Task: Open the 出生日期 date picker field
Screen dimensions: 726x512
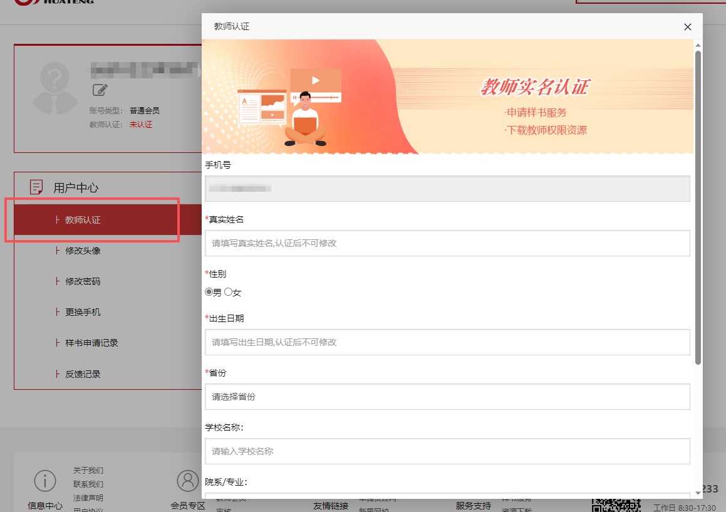Action: [447, 342]
